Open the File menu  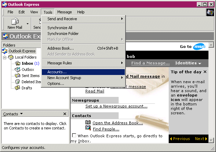pyautogui.click(x=10, y=12)
